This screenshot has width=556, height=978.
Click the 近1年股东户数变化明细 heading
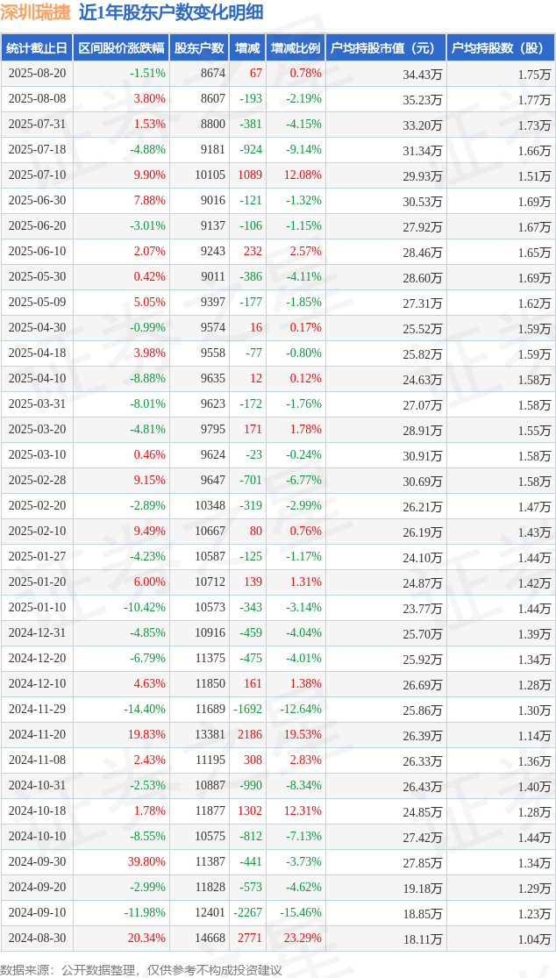tap(170, 12)
